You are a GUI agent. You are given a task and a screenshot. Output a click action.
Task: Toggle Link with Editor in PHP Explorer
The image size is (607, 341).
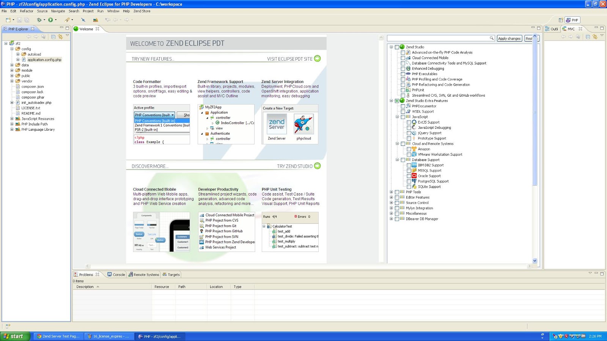[x=60, y=37]
